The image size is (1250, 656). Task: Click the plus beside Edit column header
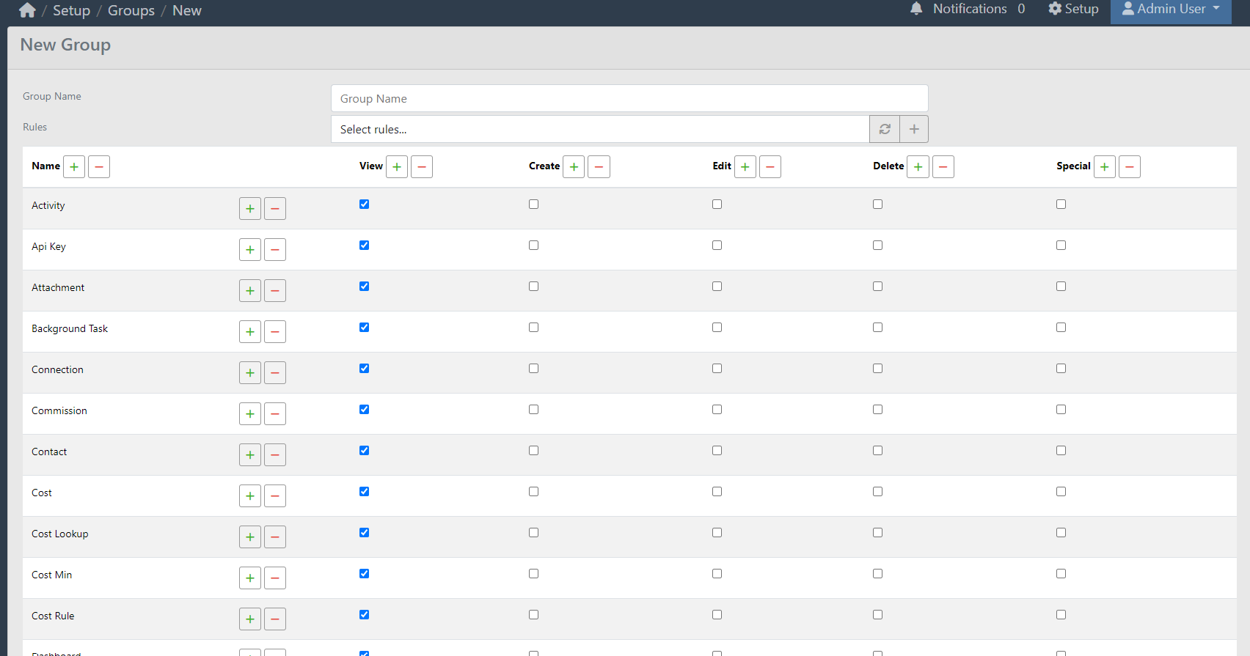[745, 167]
